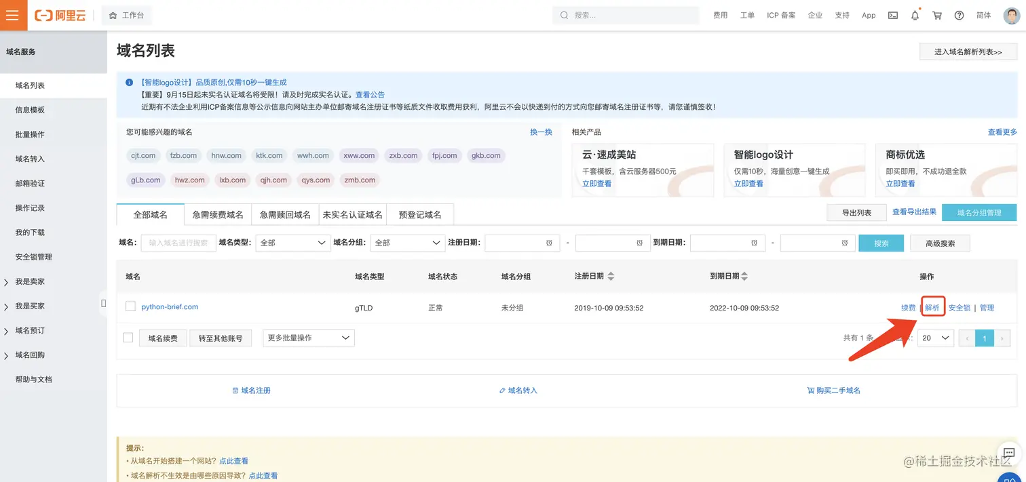Click 进入域名解析列表 button
The image size is (1026, 482).
coord(968,52)
